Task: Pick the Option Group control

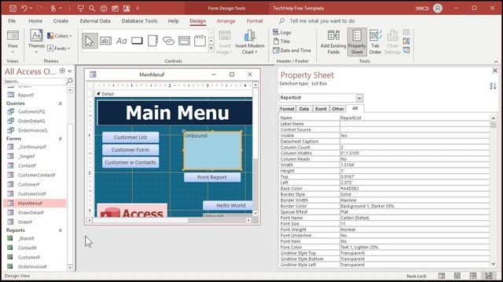Action: [200, 41]
